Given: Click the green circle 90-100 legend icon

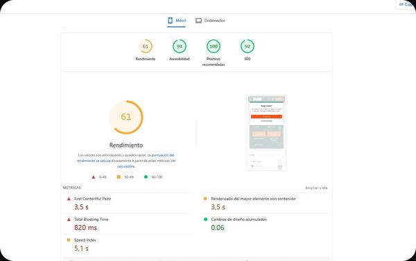Looking at the screenshot, I should [x=146, y=177].
